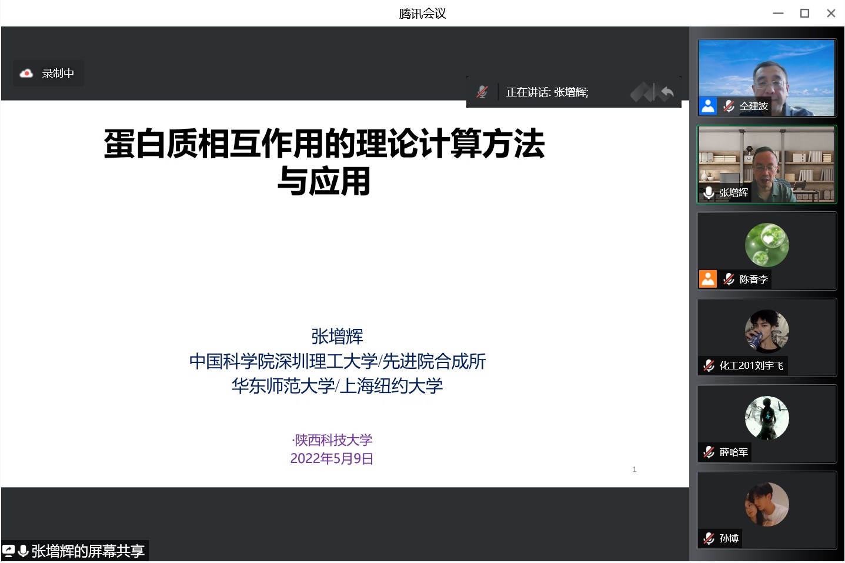Click the active microphone icon on 张增辉's video

[x=709, y=192]
